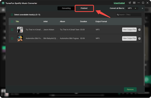This screenshot has width=151, height=98.
Task: Click the Automotivo Bibi Fogosa album cell
Action: 69,38
